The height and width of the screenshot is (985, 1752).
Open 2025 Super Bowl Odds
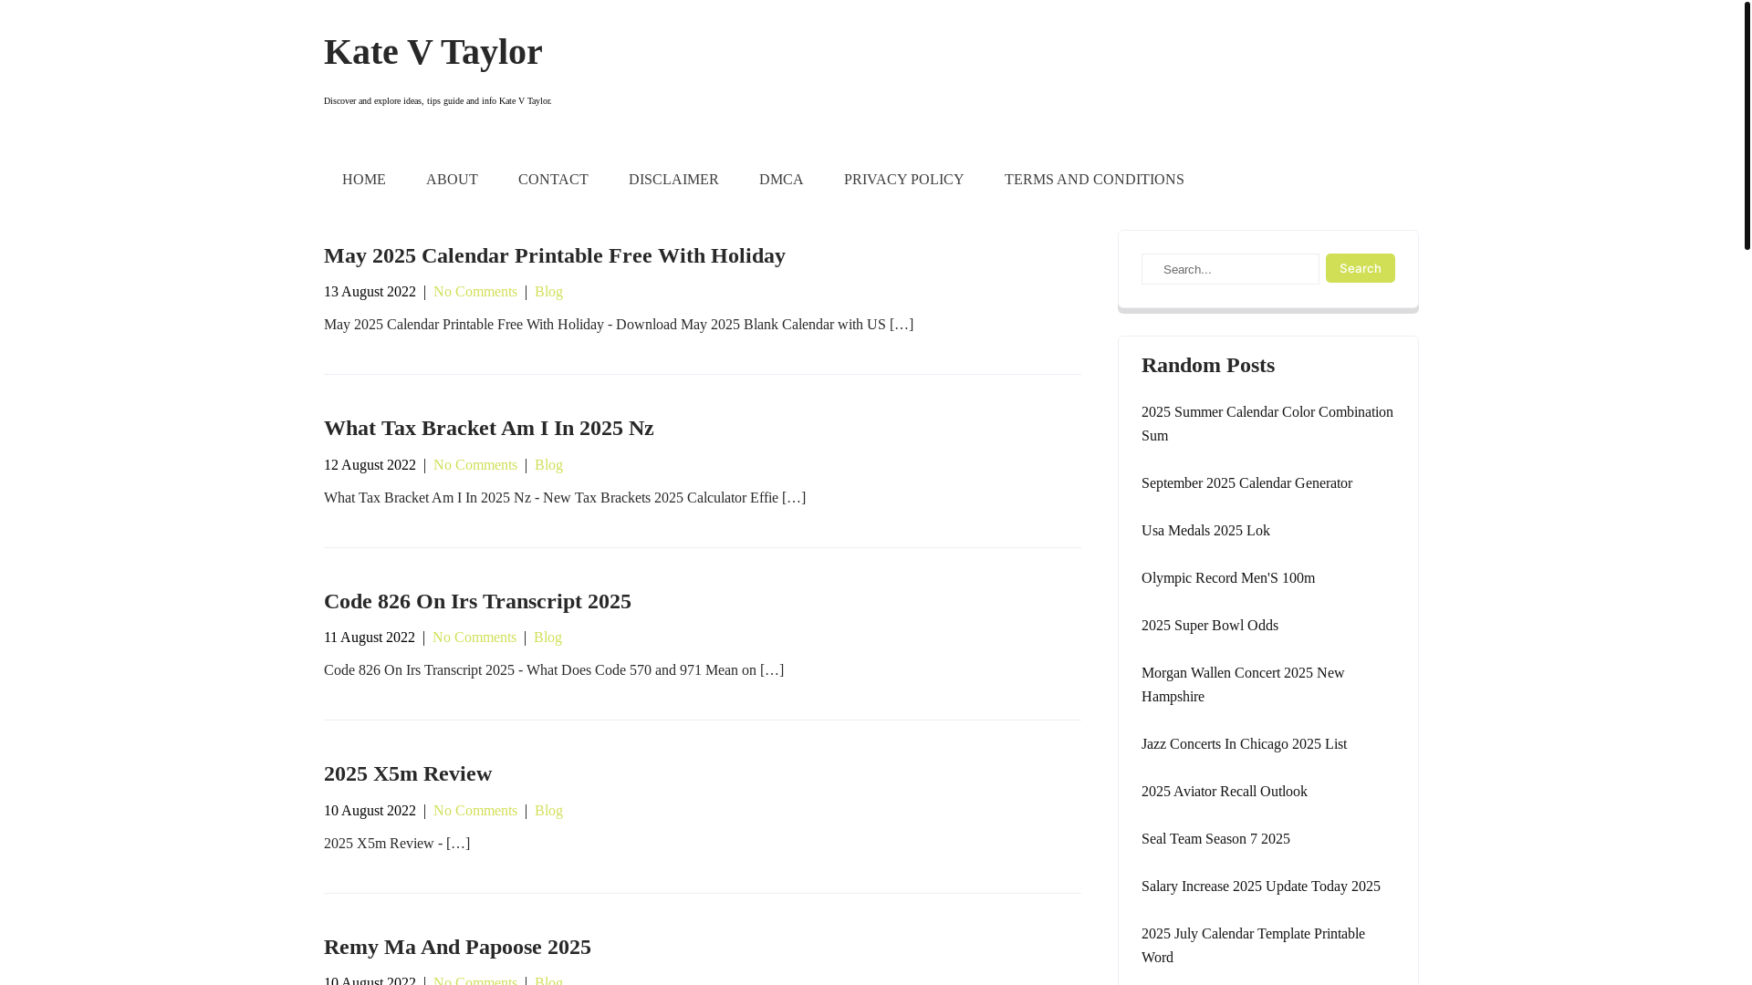(1210, 626)
